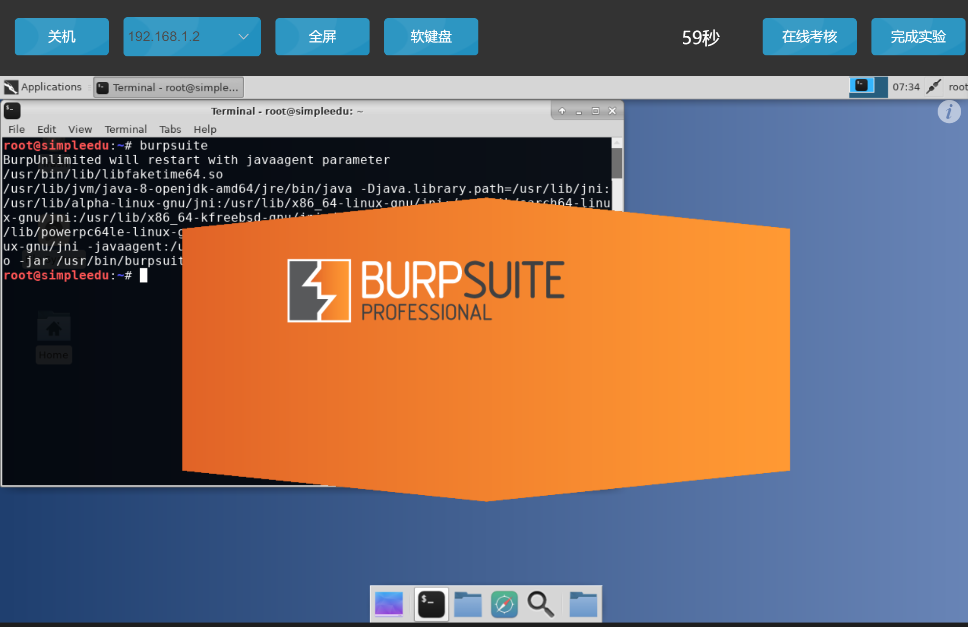Open the Tabs menu
This screenshot has width=968, height=627.
[170, 129]
